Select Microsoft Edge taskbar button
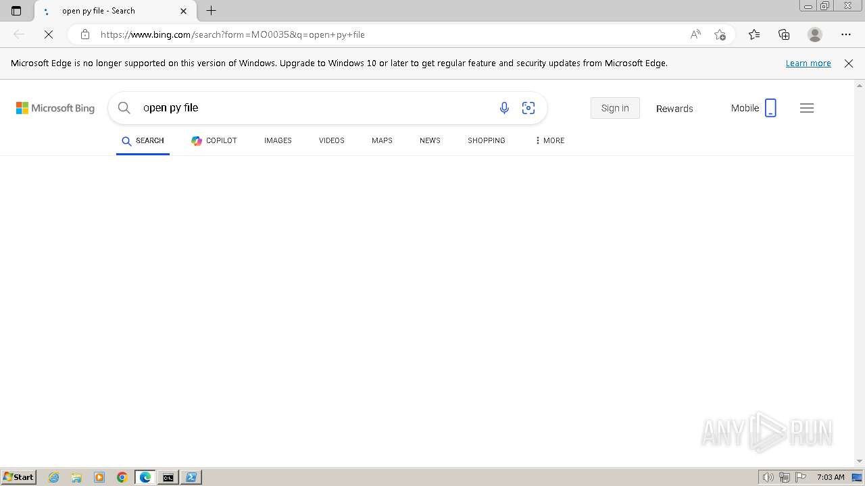Viewport: 865px width, 486px height. click(145, 477)
